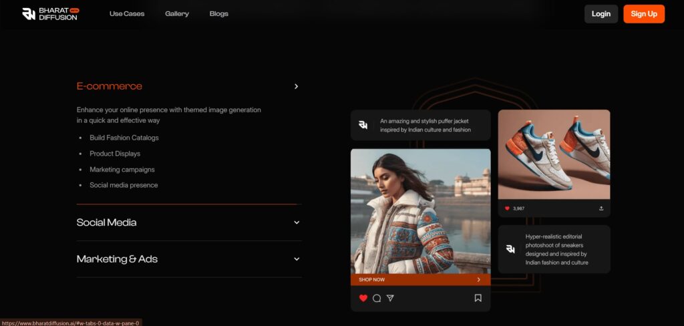Click the orange Sign Up button

[644, 14]
